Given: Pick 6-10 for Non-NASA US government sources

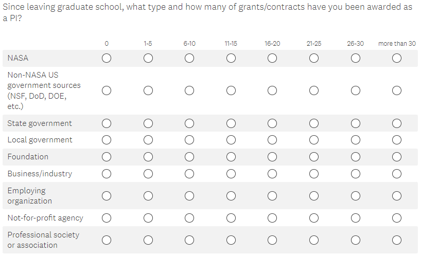Looking at the screenshot, I should point(189,91).
